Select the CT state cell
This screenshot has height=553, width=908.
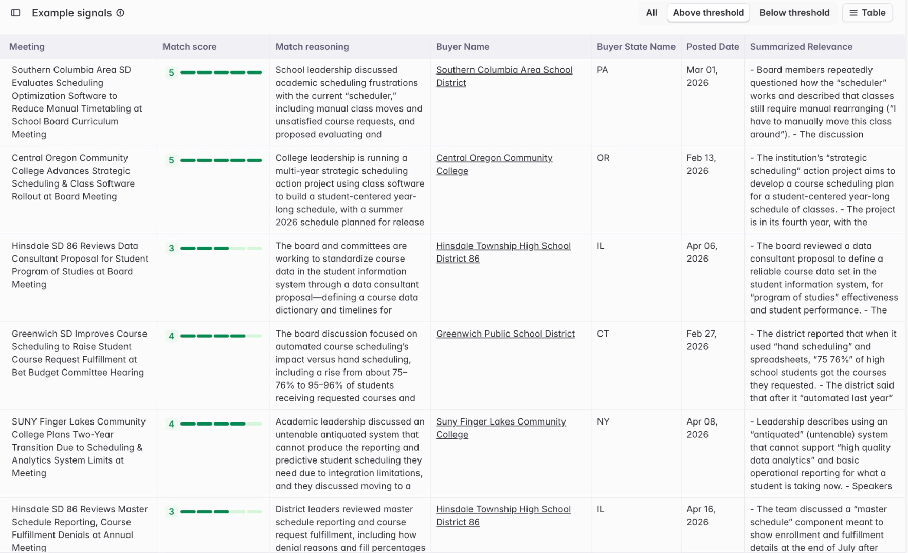point(603,334)
